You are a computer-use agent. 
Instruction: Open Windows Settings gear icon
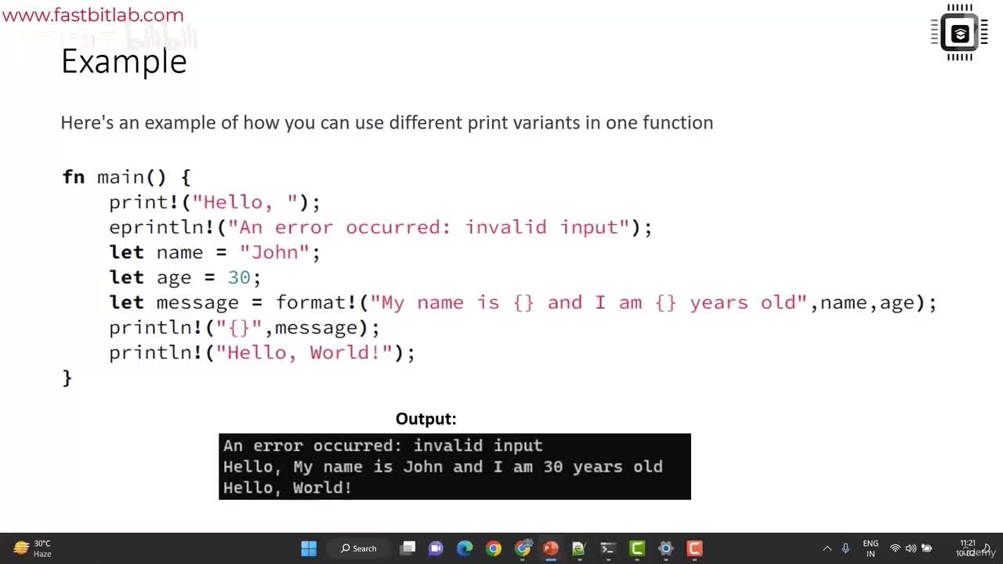click(x=665, y=548)
